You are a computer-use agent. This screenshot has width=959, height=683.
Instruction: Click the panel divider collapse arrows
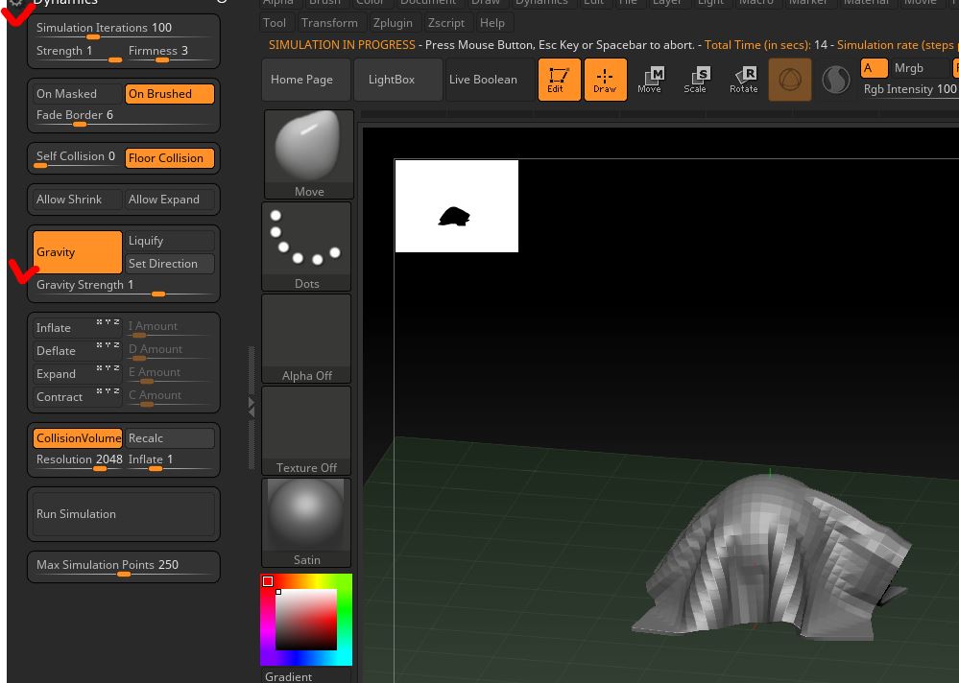pos(252,407)
